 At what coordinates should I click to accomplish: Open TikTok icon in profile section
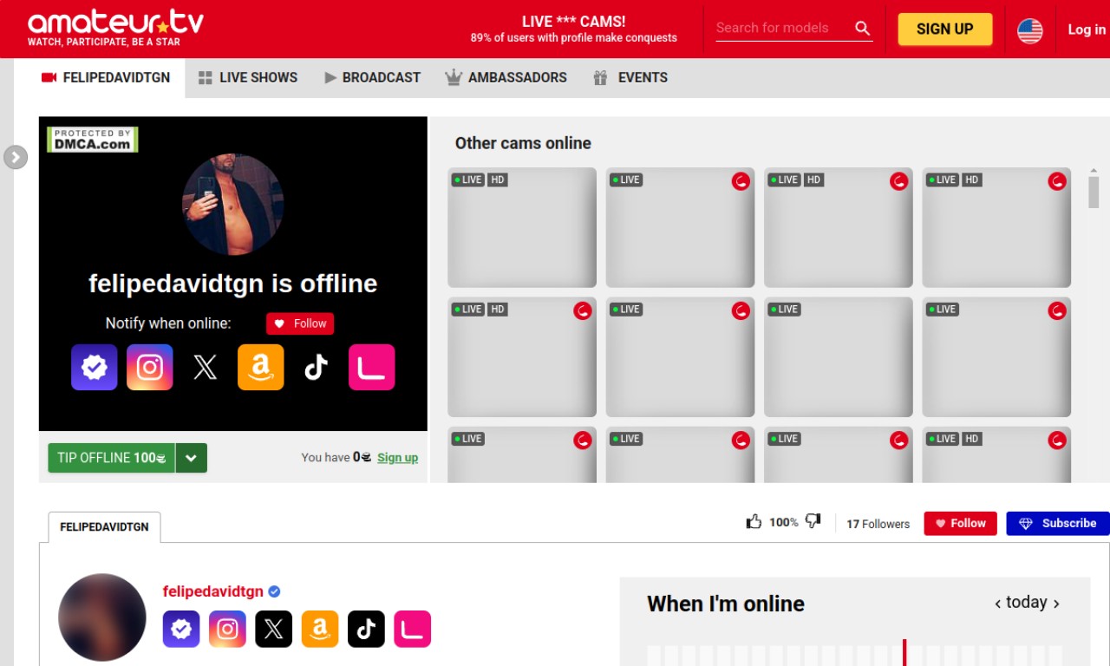click(x=366, y=629)
